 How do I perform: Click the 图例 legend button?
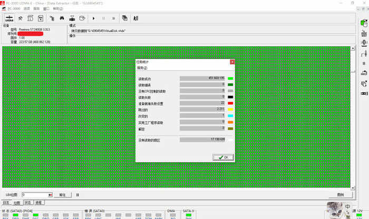click(x=340, y=195)
